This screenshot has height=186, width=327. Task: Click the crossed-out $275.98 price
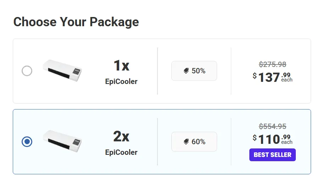pos(272,64)
